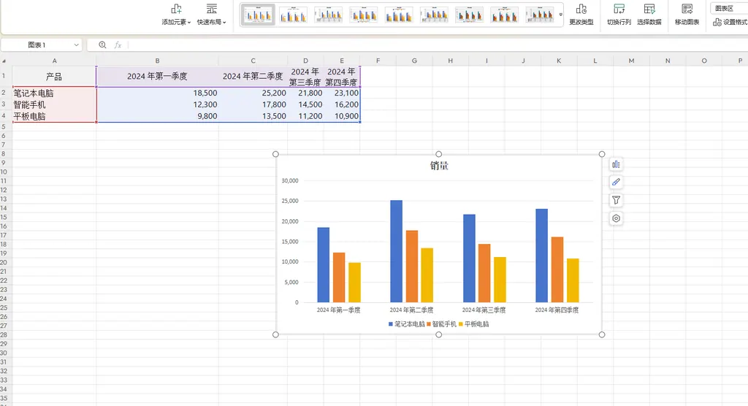Click cell with value 9,800
The width and height of the screenshot is (748, 406).
point(158,116)
